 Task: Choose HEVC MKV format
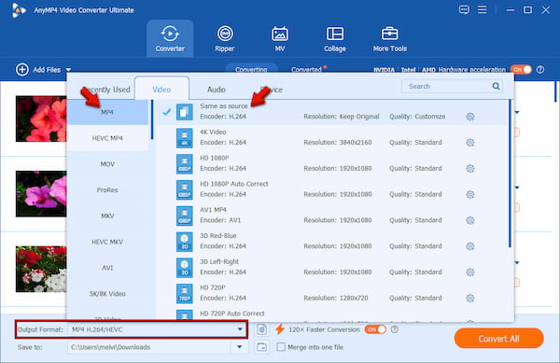click(x=107, y=242)
